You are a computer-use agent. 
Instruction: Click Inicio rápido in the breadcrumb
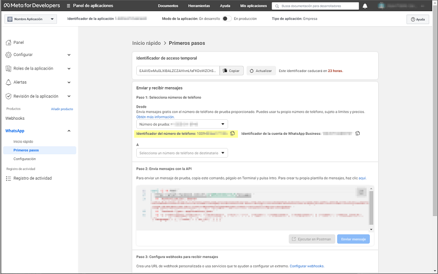(146, 43)
